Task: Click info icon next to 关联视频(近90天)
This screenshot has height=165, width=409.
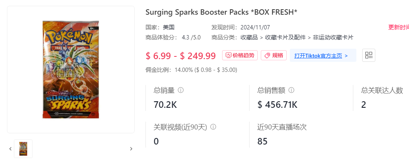Action: tap(213, 127)
